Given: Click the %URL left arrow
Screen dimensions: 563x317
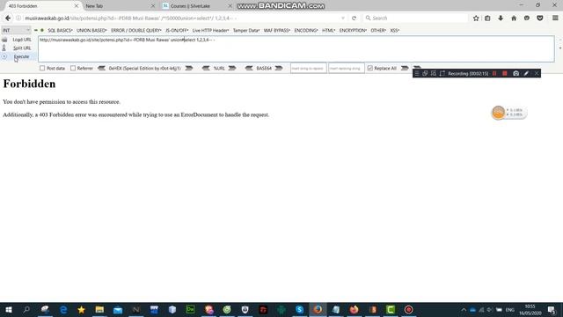Looking at the screenshot, I should pyautogui.click(x=206, y=68).
